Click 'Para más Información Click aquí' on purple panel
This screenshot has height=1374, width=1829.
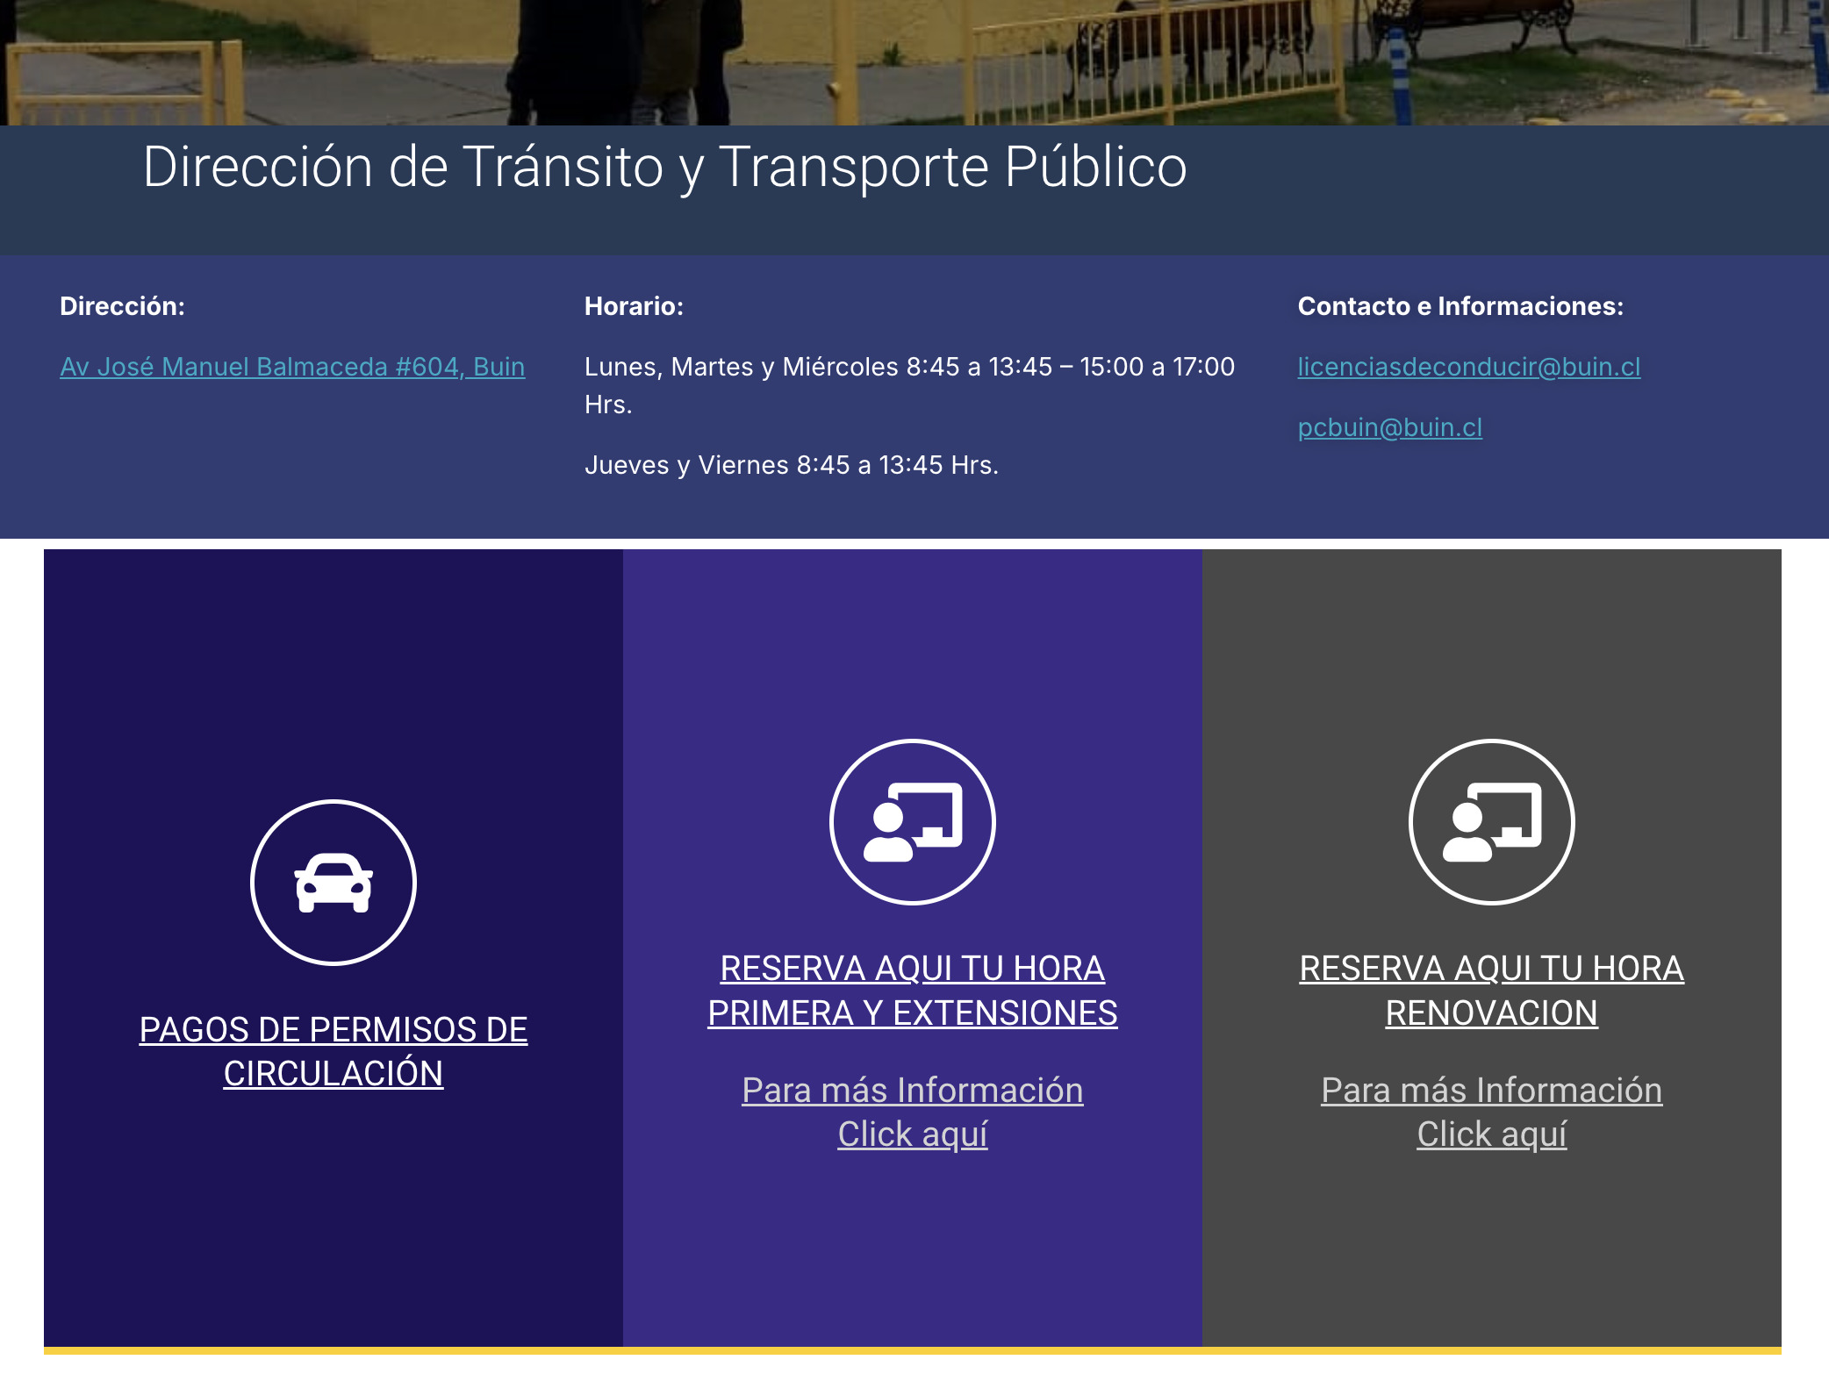point(913,1113)
